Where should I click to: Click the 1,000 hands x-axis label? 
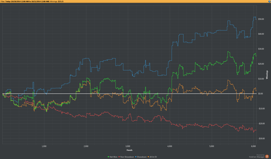coord(44,146)
